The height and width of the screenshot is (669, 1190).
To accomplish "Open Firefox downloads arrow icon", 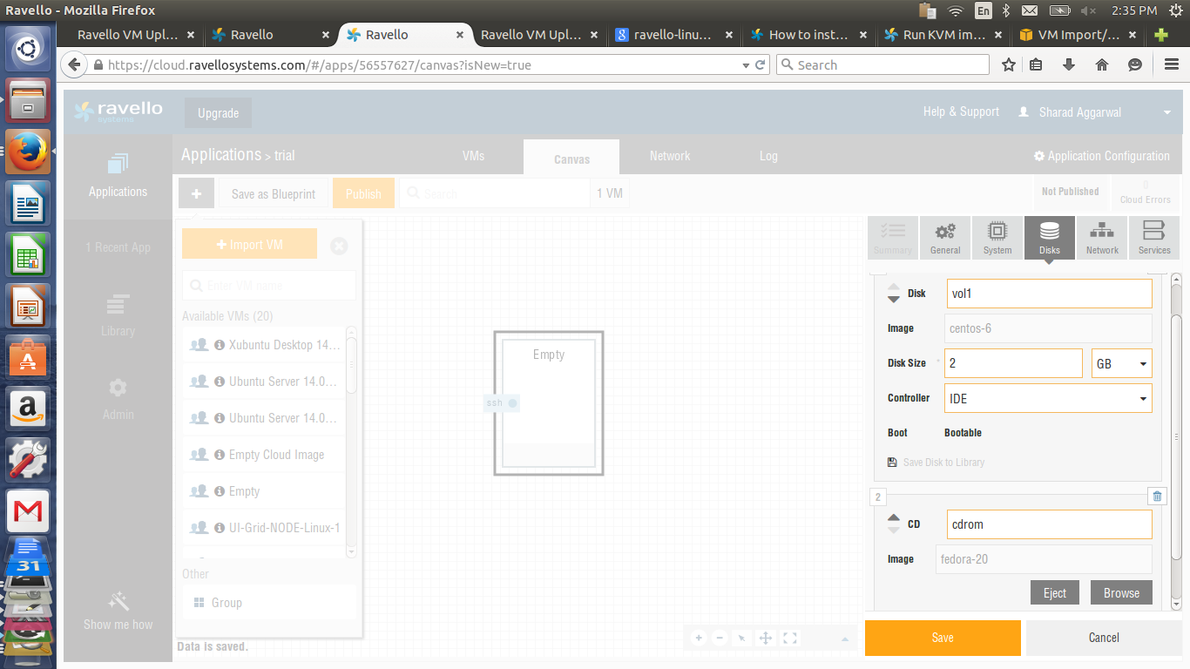I will coord(1069,64).
